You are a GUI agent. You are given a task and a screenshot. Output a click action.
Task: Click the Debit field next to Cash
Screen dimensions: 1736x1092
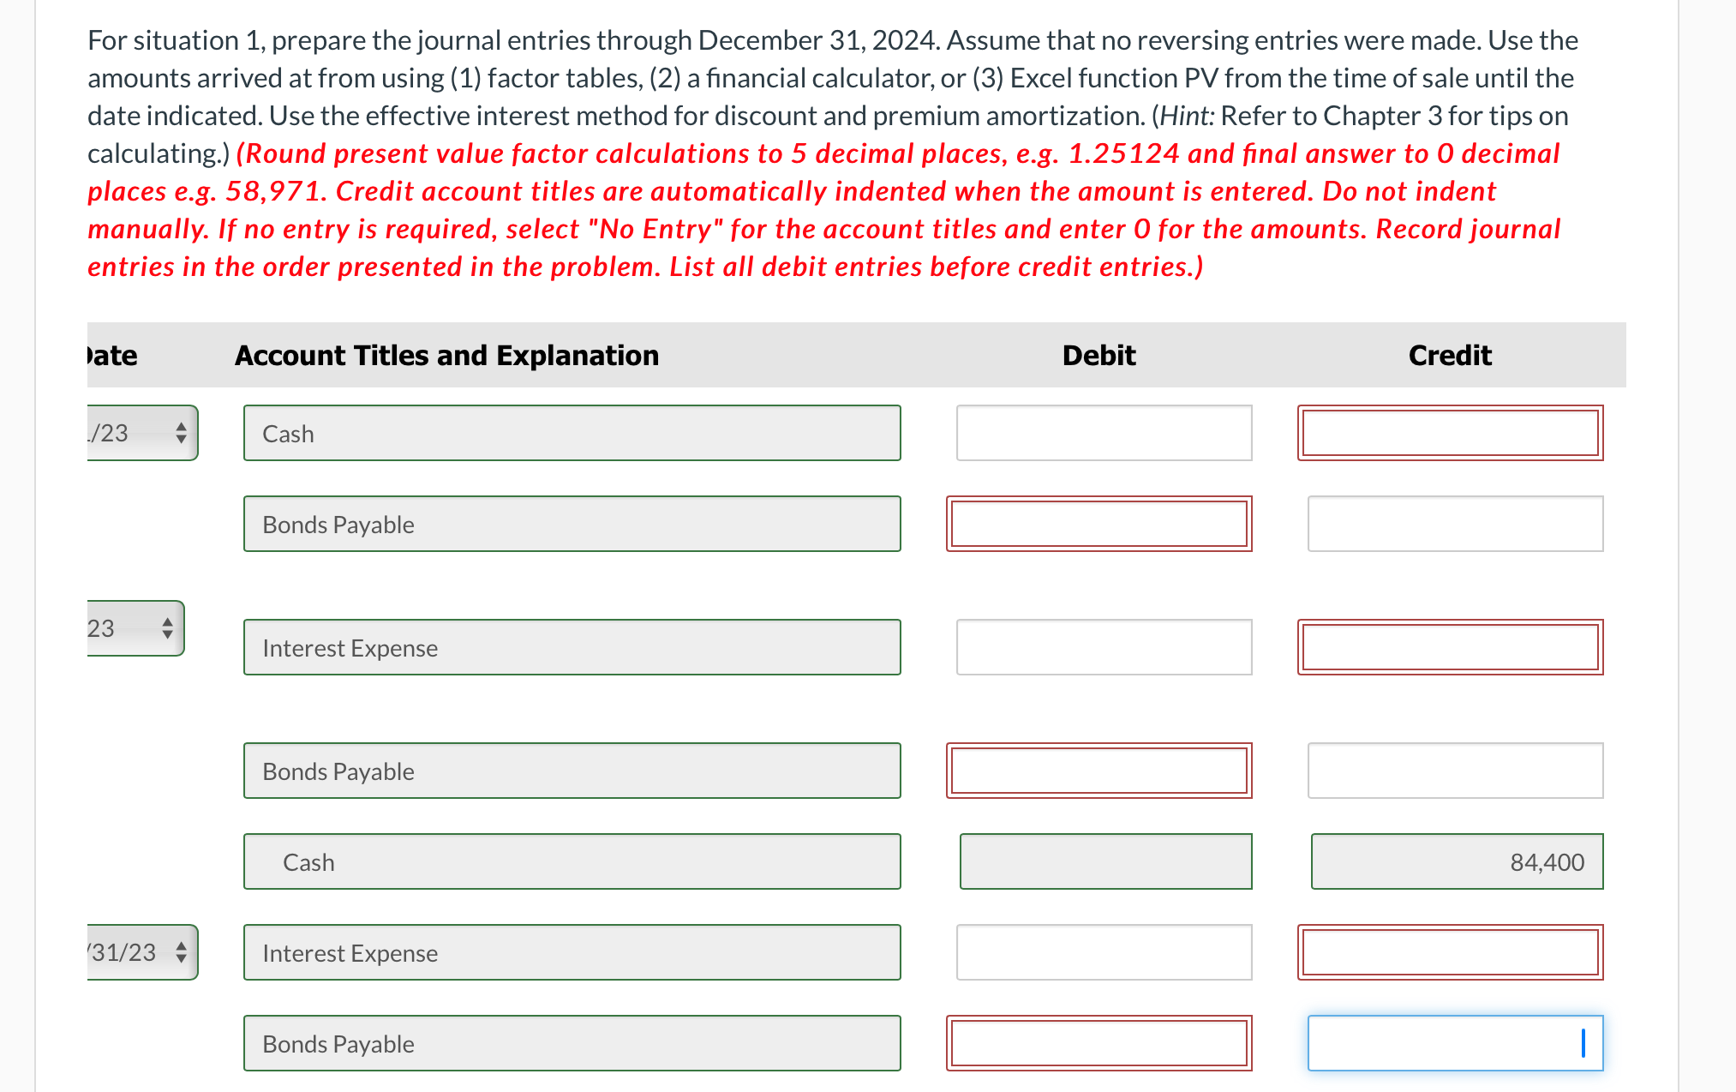click(1103, 433)
